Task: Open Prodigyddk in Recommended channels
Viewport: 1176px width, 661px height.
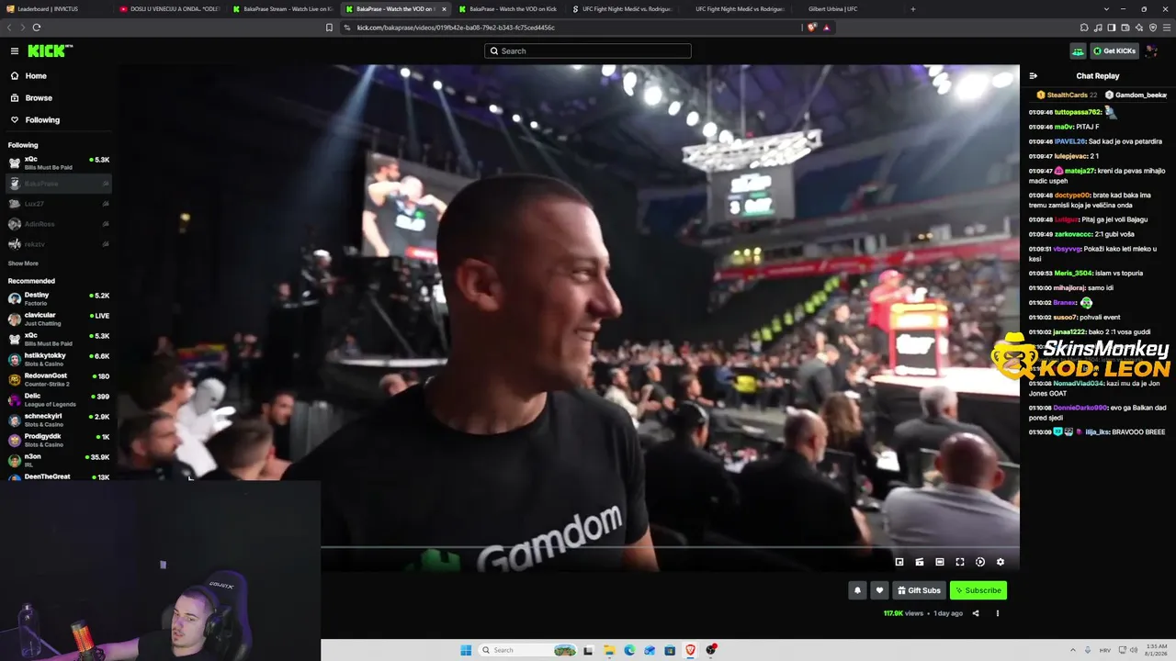Action: (59, 440)
